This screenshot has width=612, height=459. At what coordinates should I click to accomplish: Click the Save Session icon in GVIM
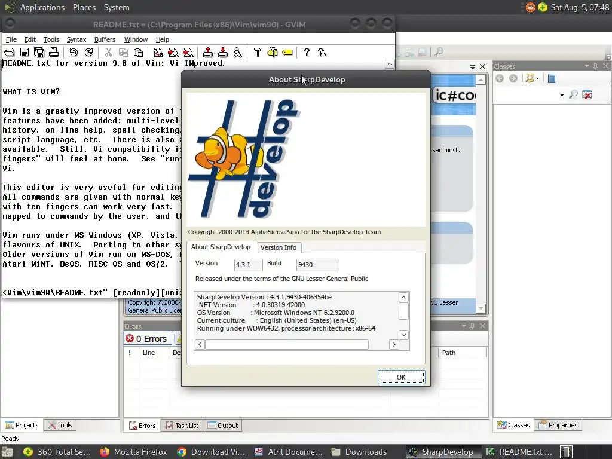coord(223,53)
